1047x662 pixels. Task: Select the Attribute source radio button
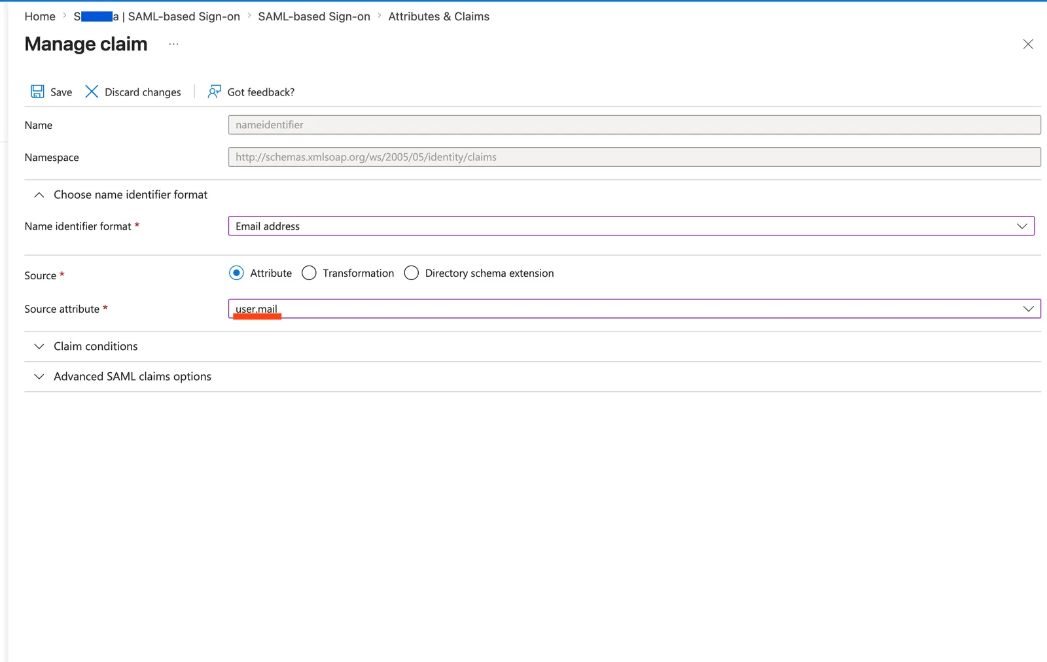[x=236, y=273]
